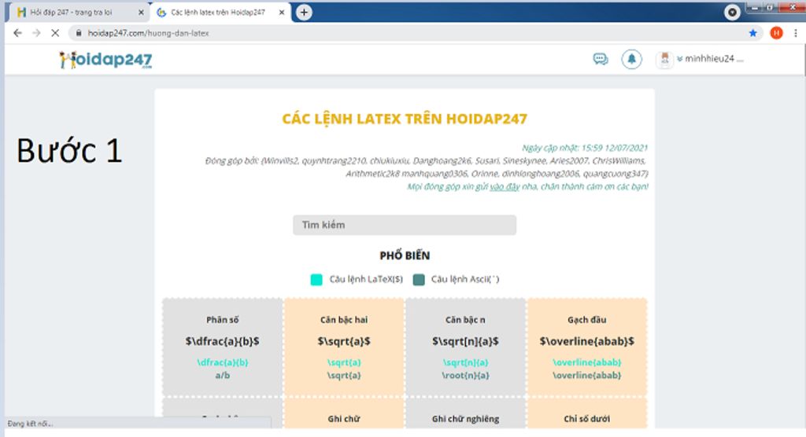Click the cyan '\overline{abab}' command

pyautogui.click(x=586, y=362)
